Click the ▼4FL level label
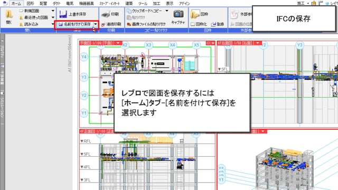The height and width of the screenshot is (190, 338). pos(86,167)
